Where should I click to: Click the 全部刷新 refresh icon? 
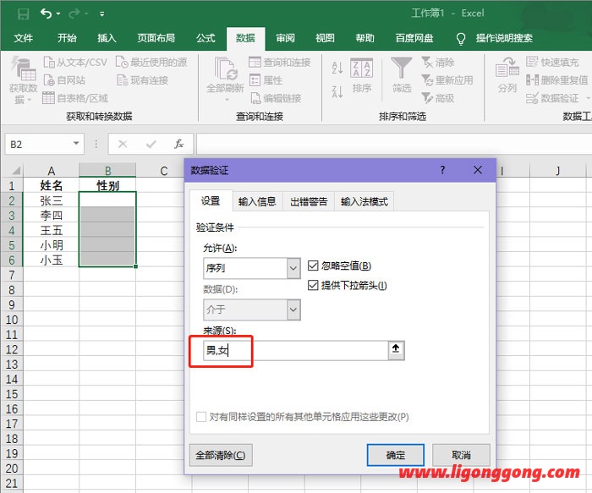226,68
